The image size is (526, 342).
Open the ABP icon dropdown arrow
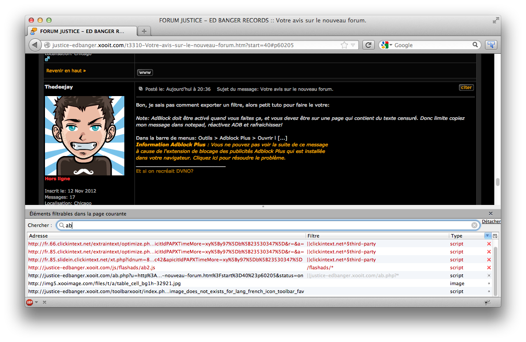36,302
